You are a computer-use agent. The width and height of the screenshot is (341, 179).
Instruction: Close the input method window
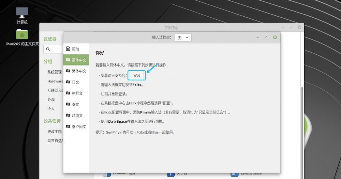tap(275, 37)
